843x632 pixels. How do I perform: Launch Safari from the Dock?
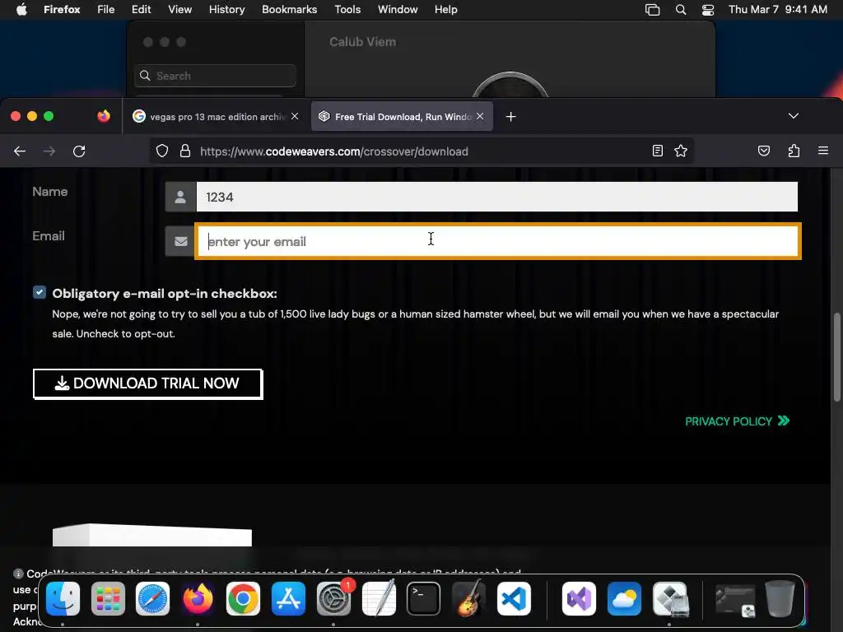click(x=152, y=598)
